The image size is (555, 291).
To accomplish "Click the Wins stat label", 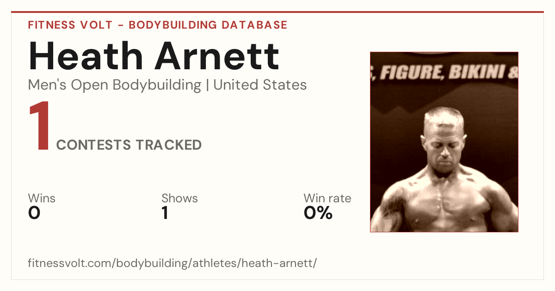I will point(42,199).
